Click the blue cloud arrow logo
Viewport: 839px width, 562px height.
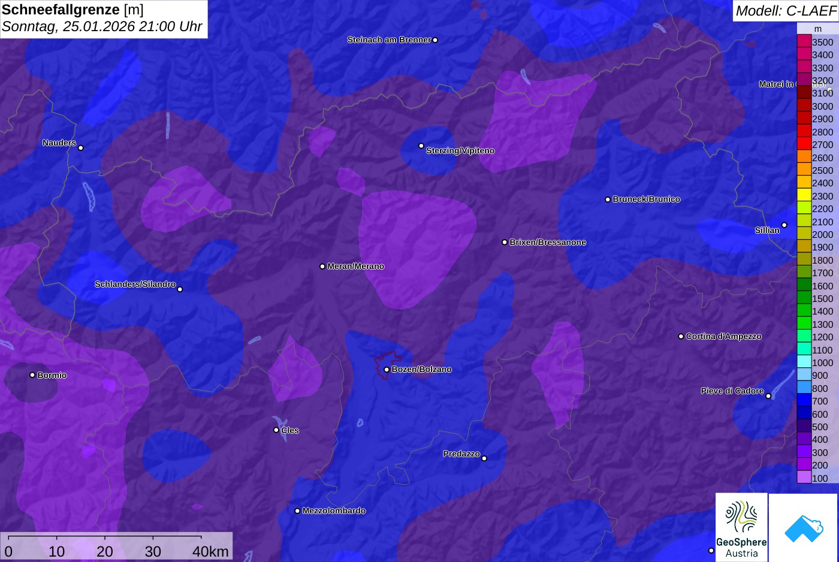coord(803,528)
